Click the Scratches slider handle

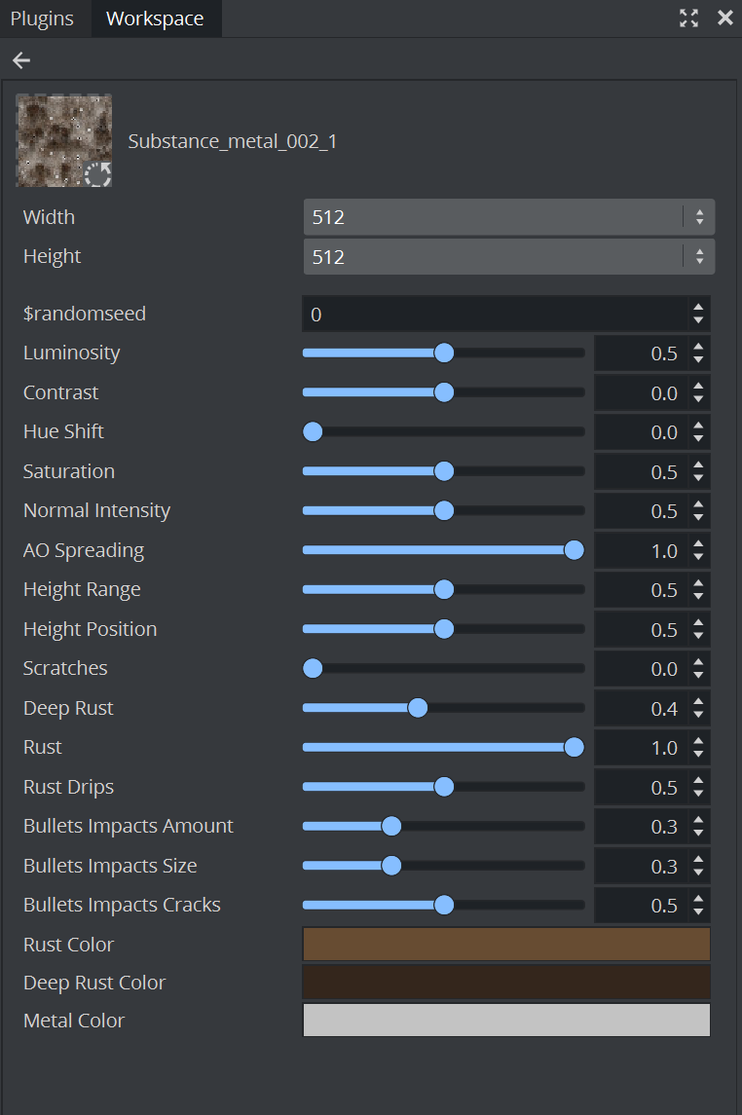(x=313, y=668)
